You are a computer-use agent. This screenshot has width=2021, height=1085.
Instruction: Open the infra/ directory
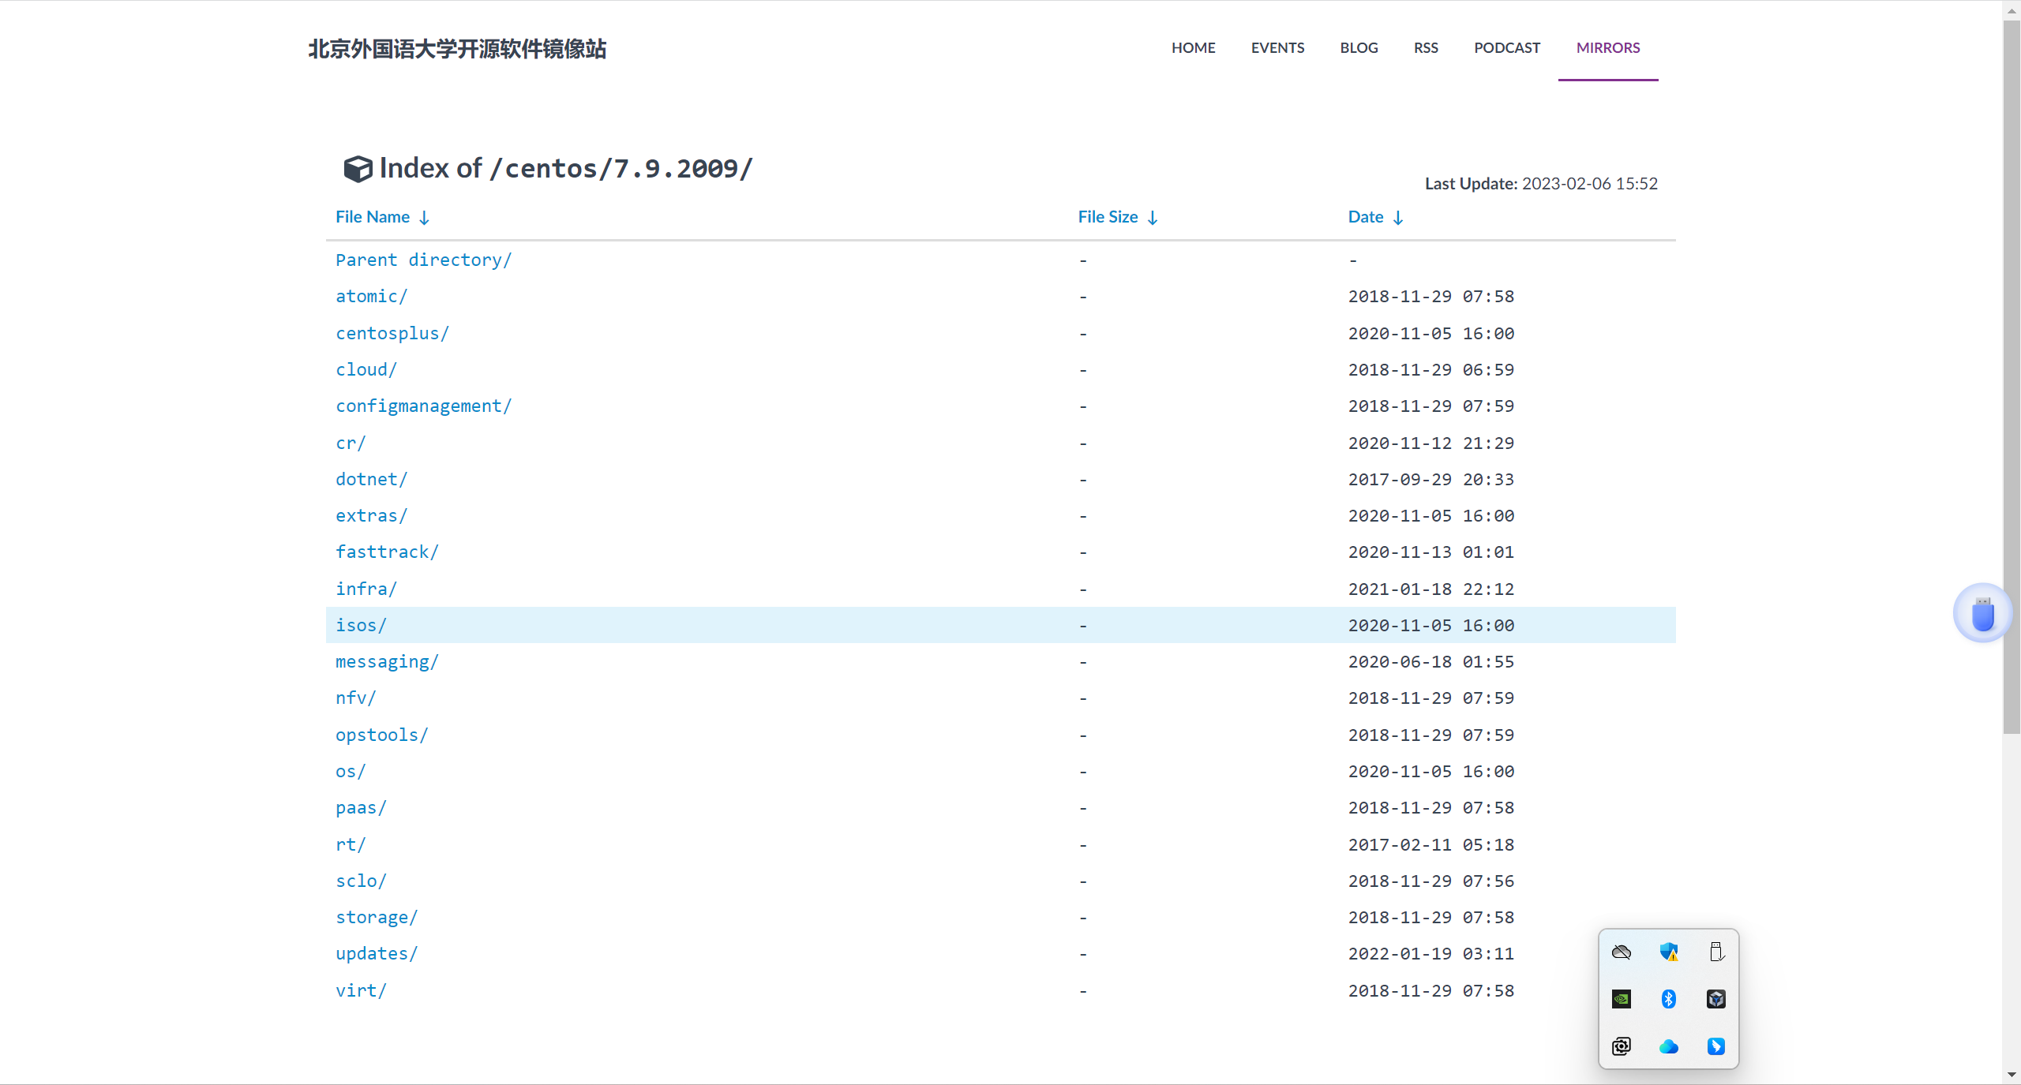[x=366, y=589]
